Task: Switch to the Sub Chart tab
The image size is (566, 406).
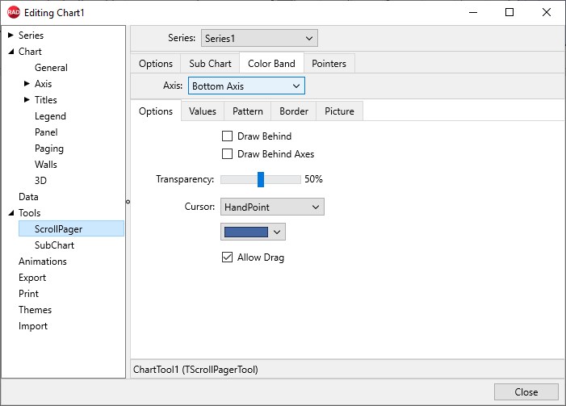Action: [x=210, y=64]
